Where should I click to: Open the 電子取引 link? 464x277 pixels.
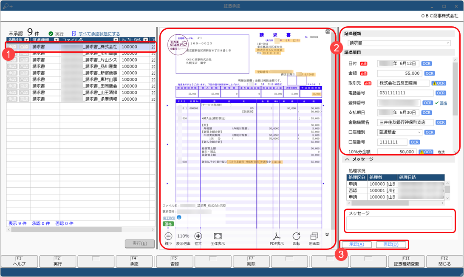(x=169, y=218)
